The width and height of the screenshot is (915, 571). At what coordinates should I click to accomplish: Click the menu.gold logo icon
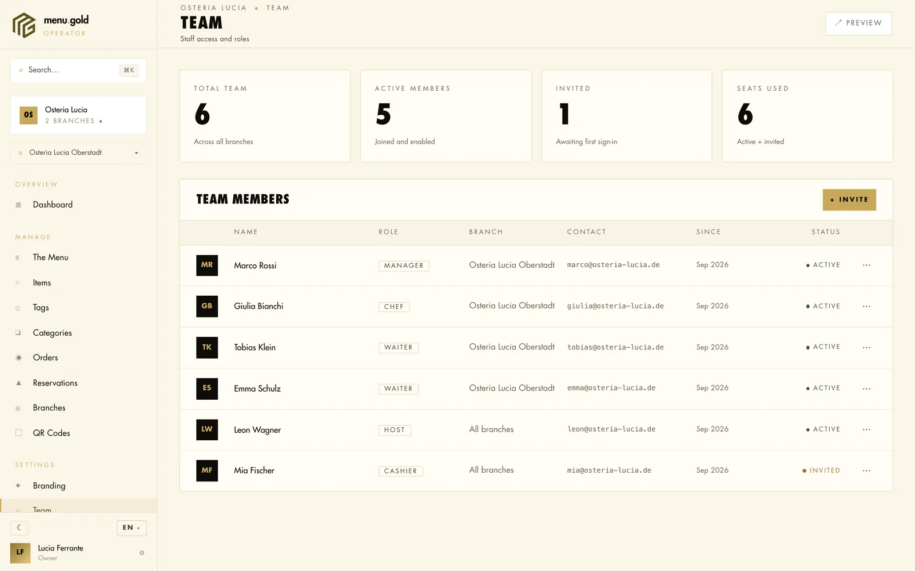coord(24,25)
